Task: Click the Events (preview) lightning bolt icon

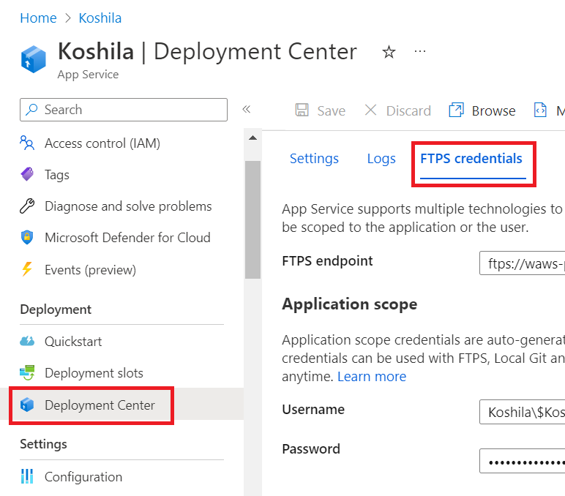Action: (x=27, y=269)
